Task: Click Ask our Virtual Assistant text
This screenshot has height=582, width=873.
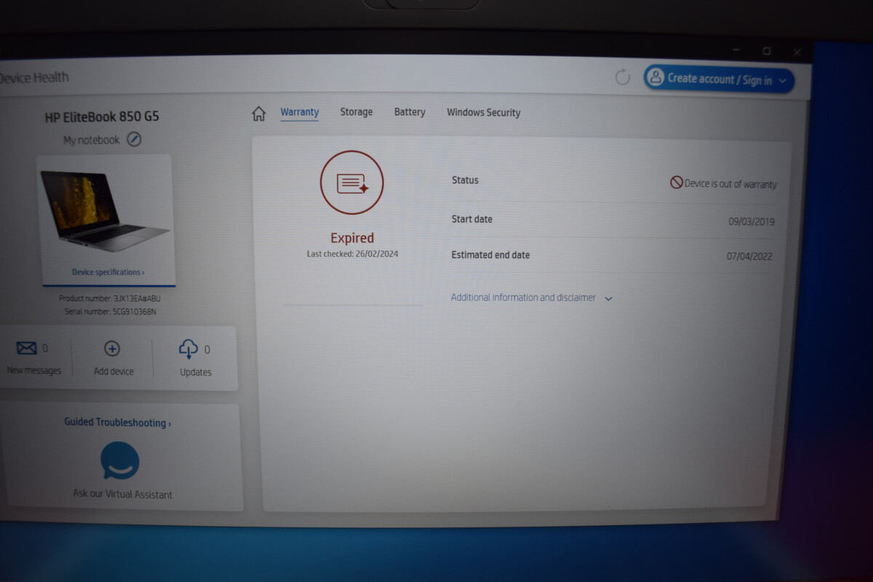Action: pos(123,494)
